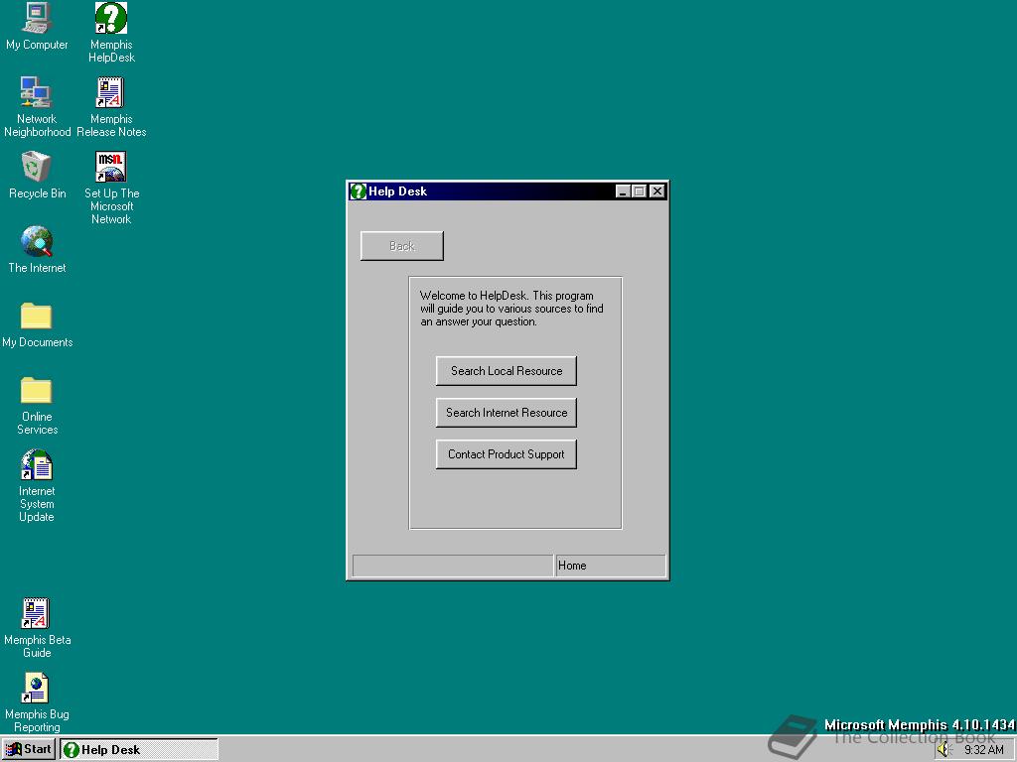Screen dimensions: 1017x762
Task: Close the Help Desk window
Action: (x=657, y=191)
